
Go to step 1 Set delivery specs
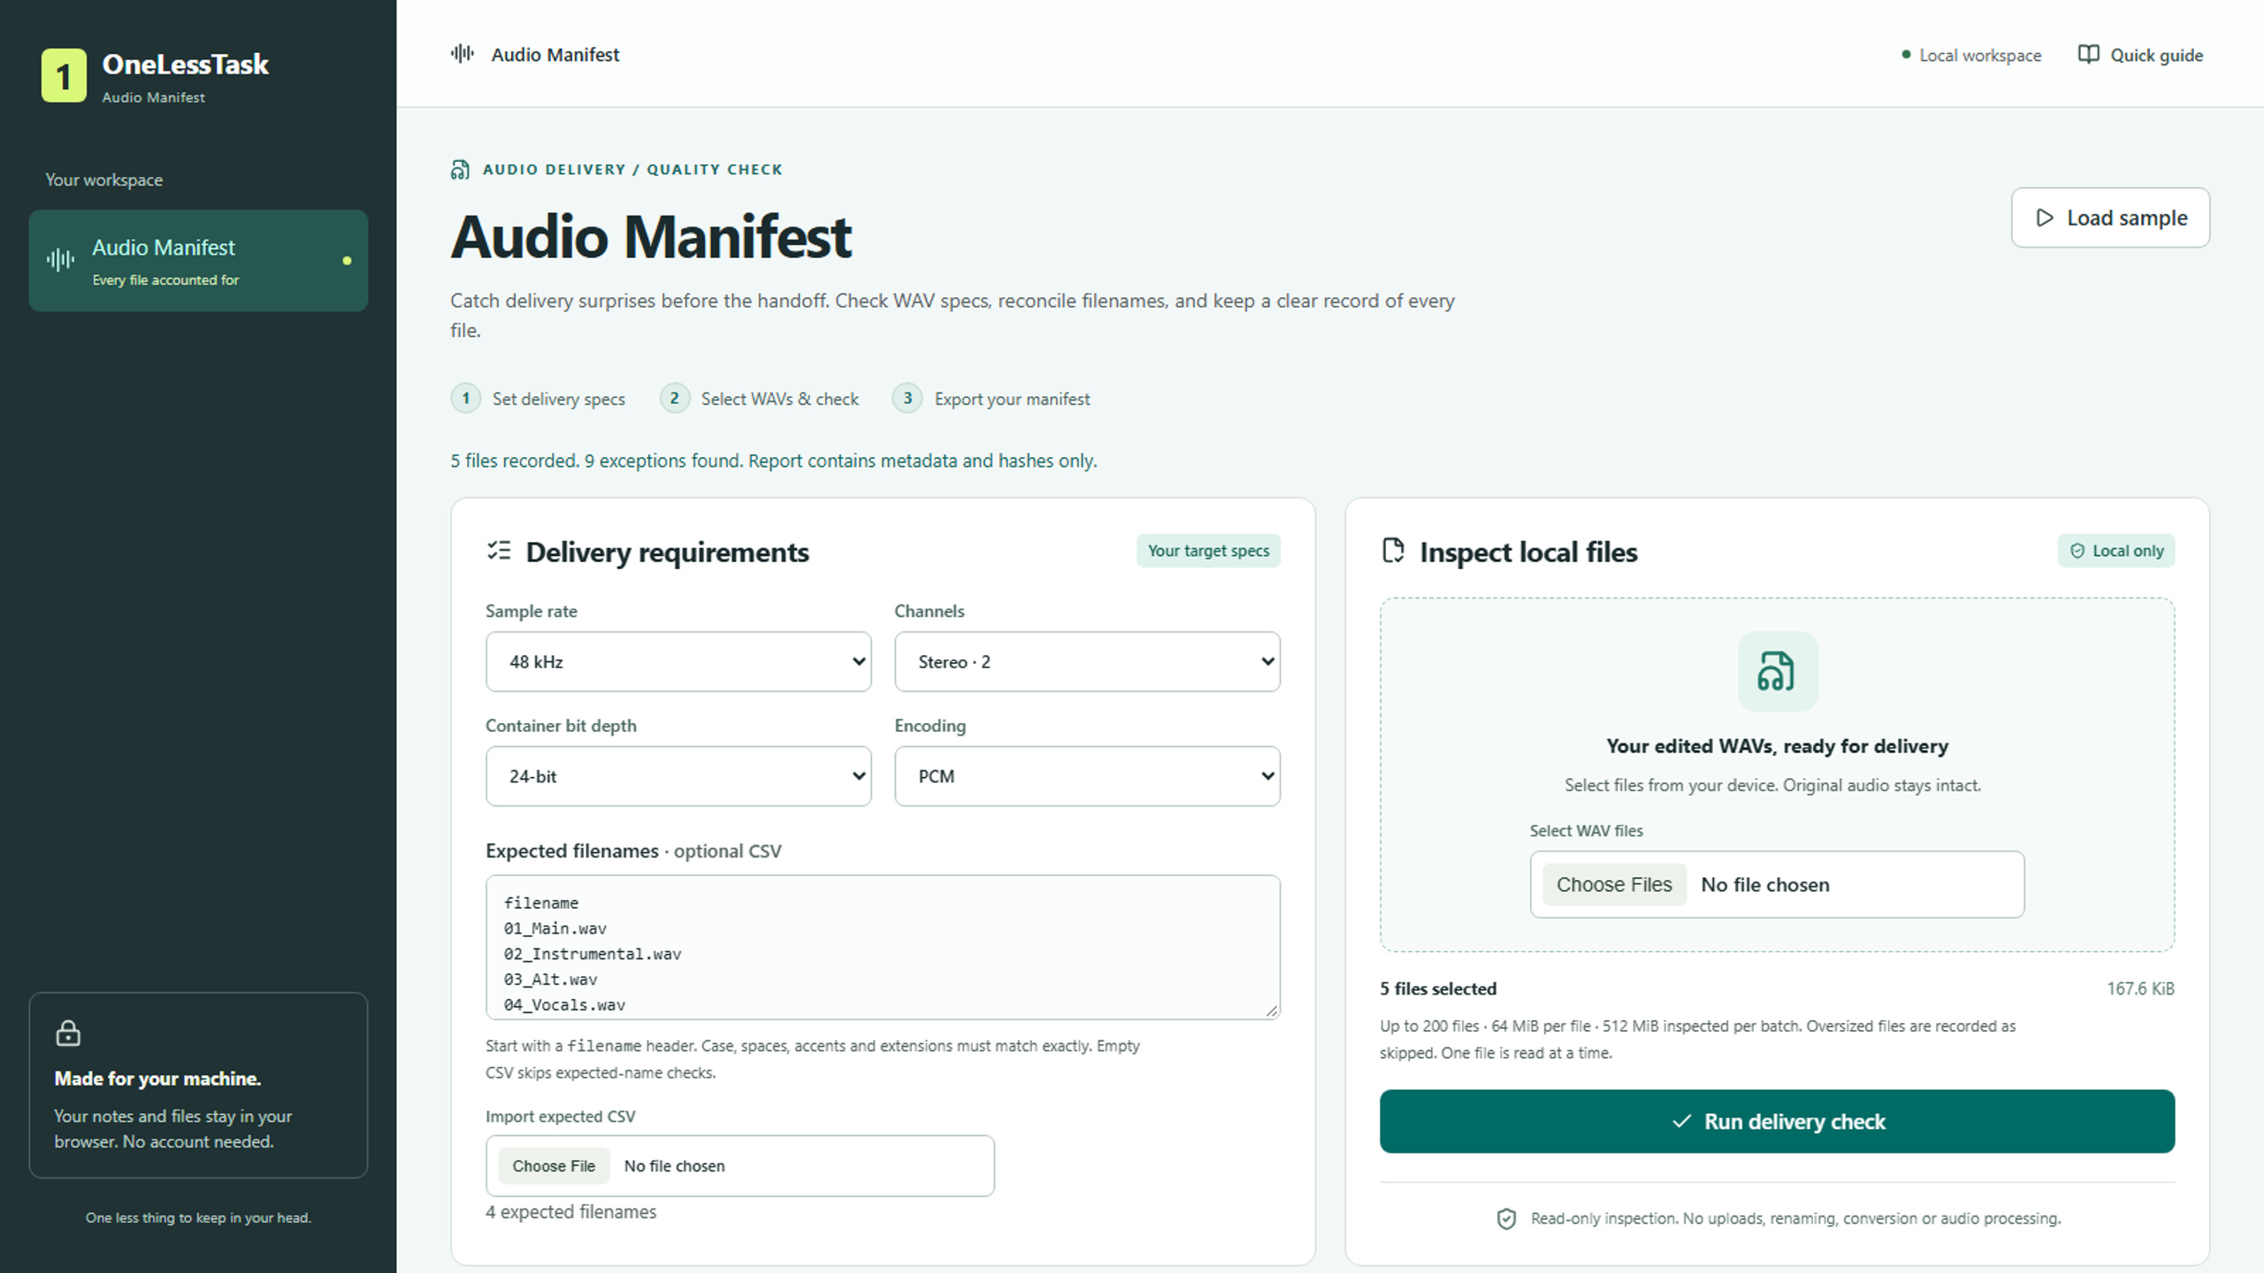(x=538, y=399)
